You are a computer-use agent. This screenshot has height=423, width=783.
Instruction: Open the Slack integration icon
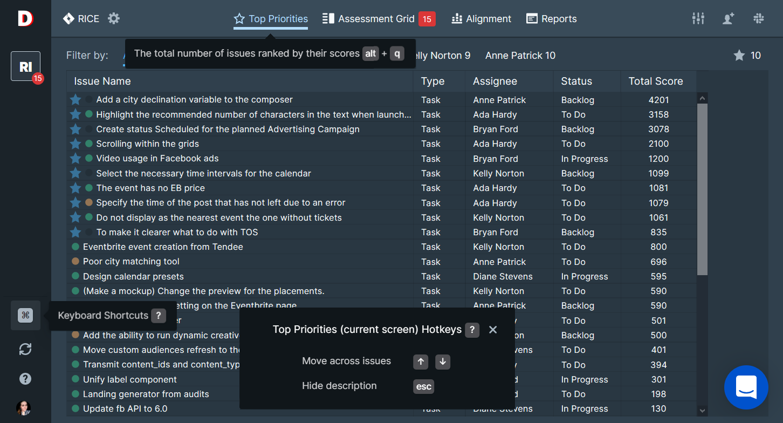tap(759, 19)
